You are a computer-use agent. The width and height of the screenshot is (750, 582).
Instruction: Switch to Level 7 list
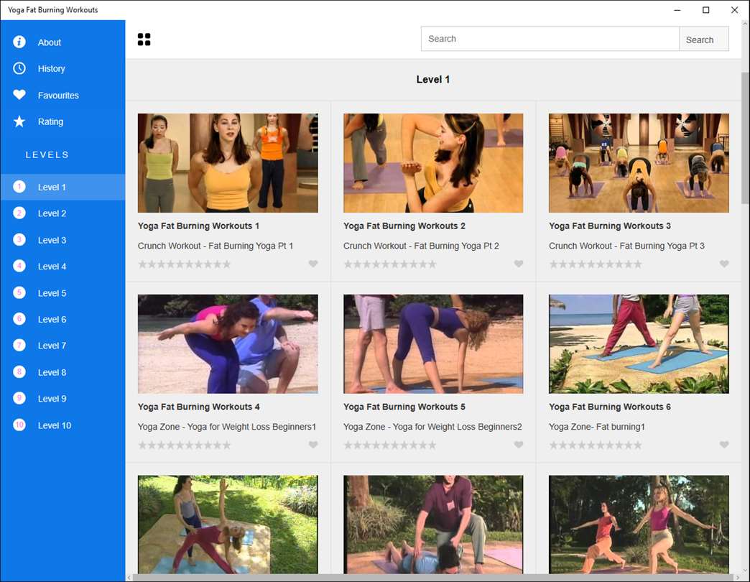tap(62, 346)
